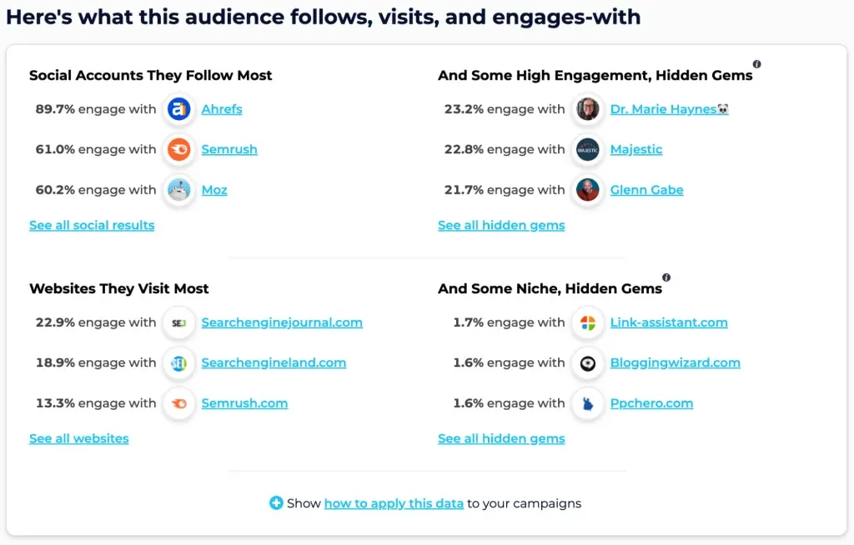Open the Searchenginejournal.com link
Screen dimensions: 854x545
pyautogui.click(x=282, y=322)
